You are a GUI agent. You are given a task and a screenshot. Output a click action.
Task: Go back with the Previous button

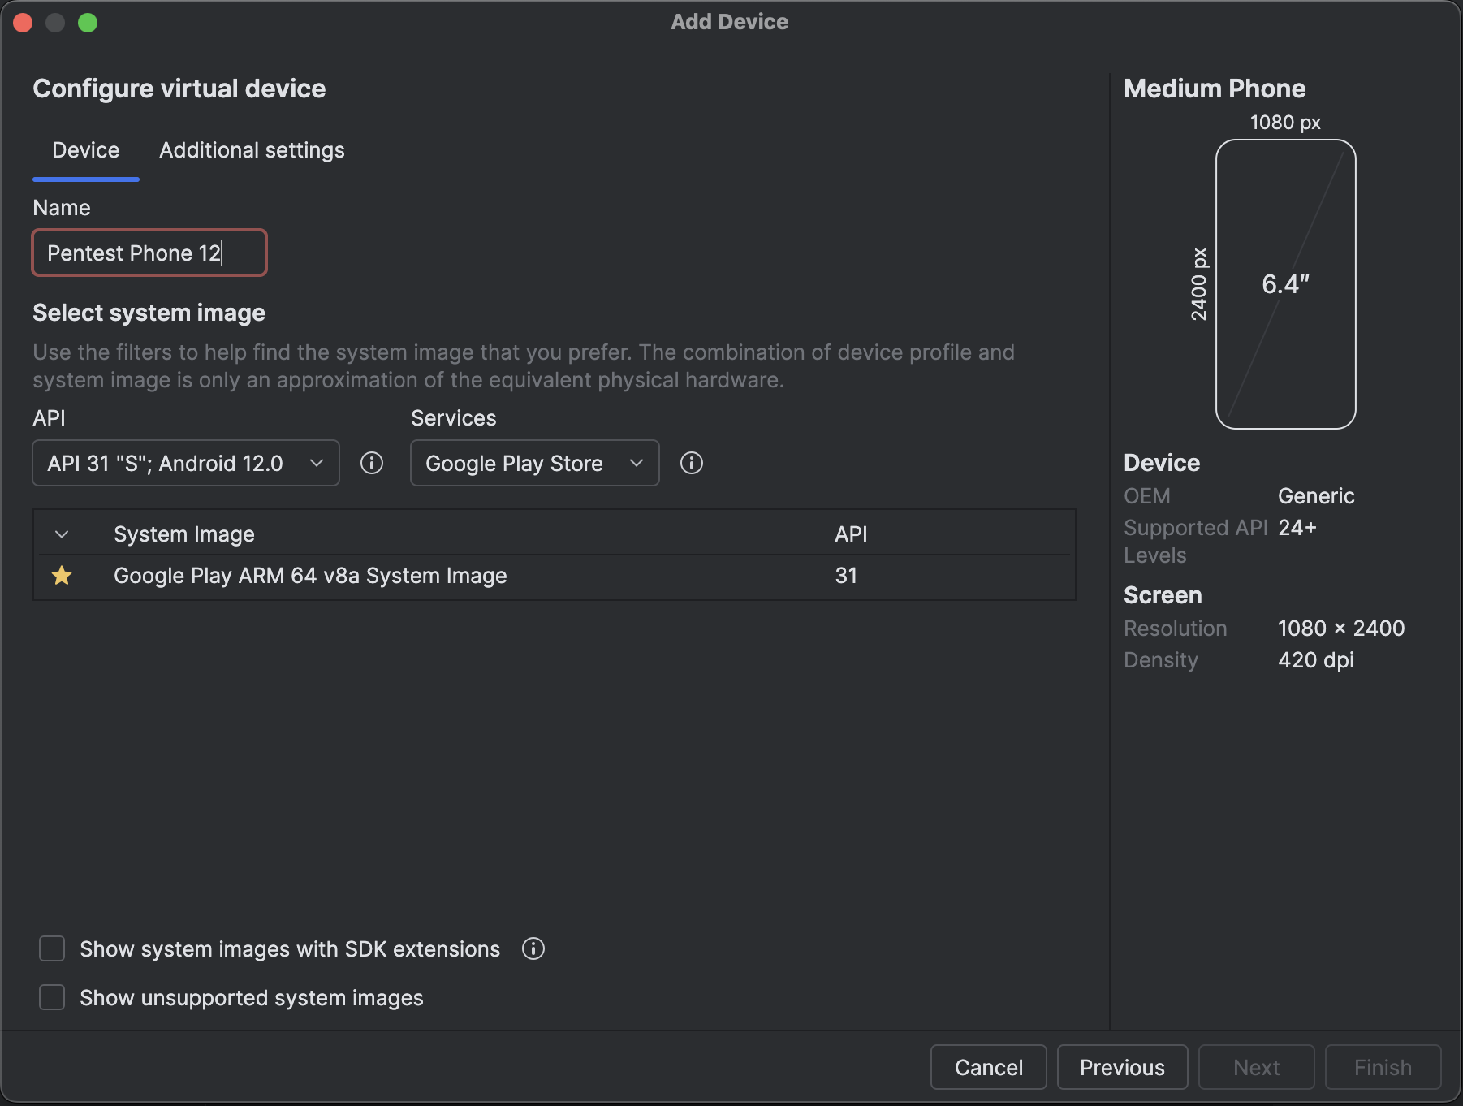click(1122, 1067)
